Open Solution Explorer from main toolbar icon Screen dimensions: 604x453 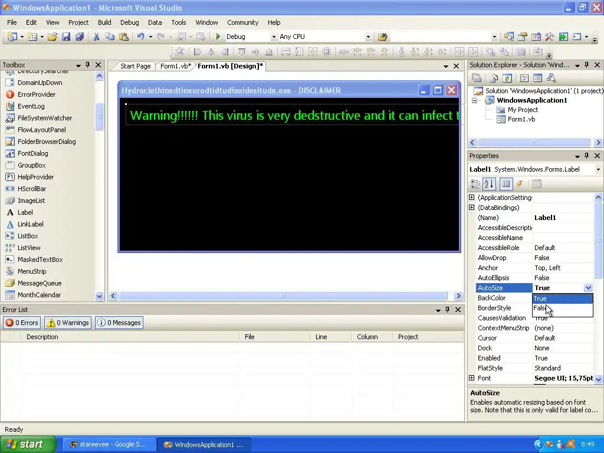508,37
